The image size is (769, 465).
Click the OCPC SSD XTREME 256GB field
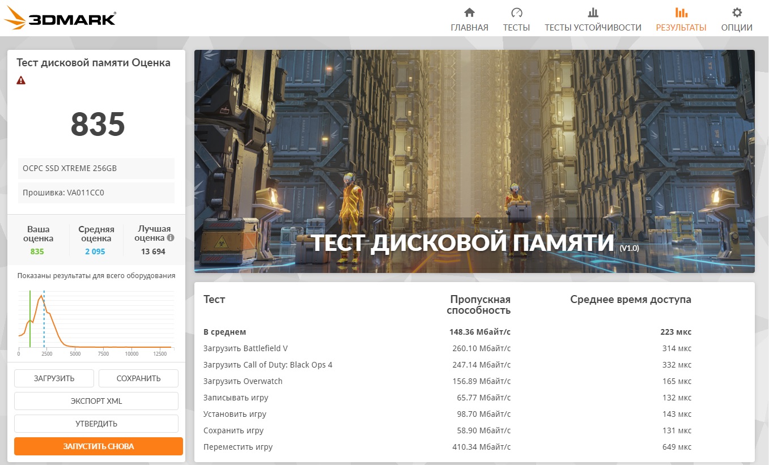96,168
